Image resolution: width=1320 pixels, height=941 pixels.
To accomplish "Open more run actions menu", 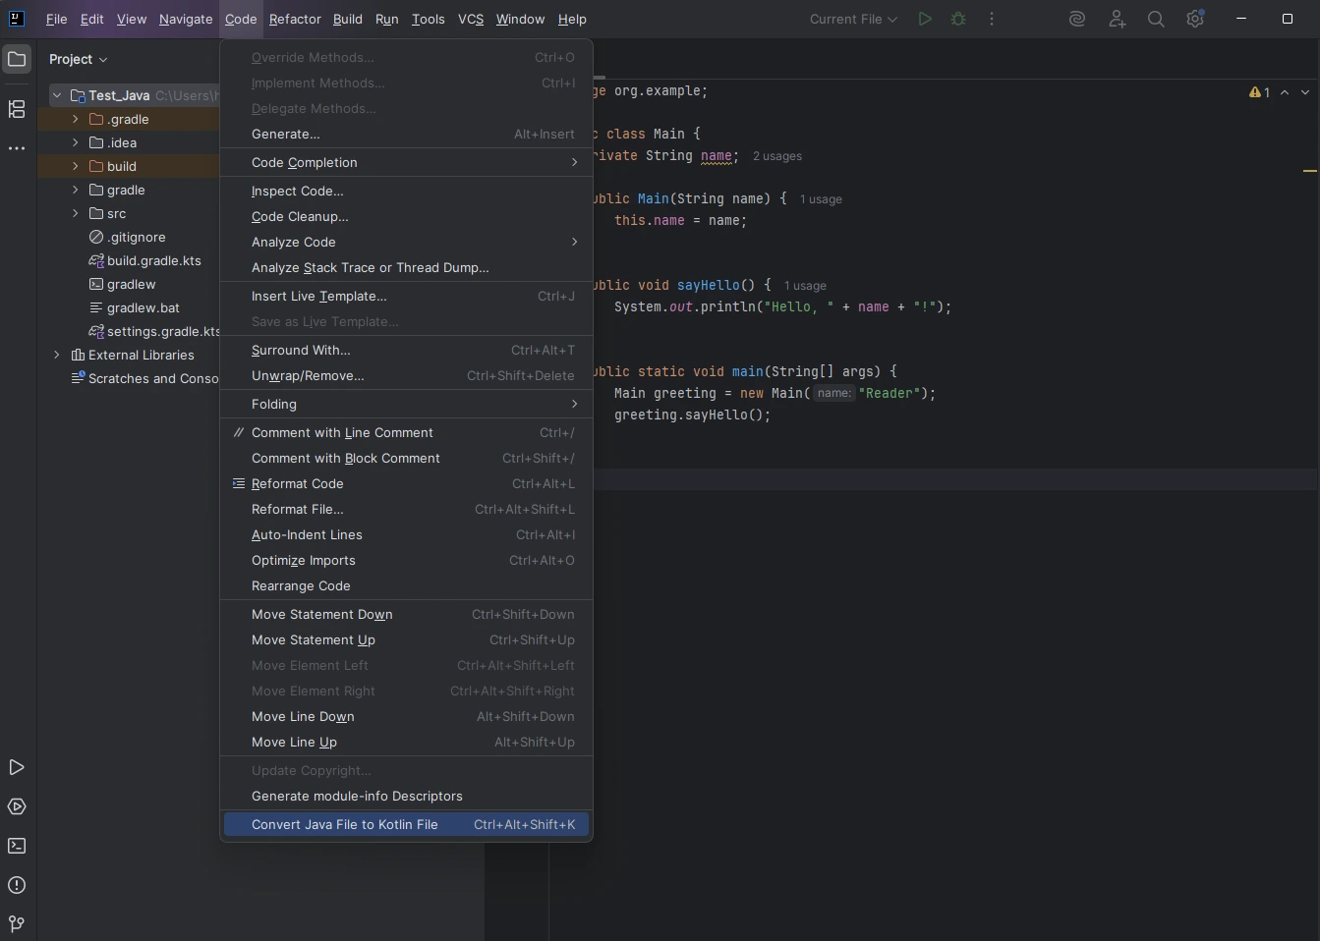I will pos(992,19).
